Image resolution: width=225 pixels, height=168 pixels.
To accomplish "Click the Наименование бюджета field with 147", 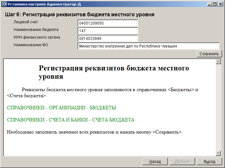I will click(x=108, y=31).
